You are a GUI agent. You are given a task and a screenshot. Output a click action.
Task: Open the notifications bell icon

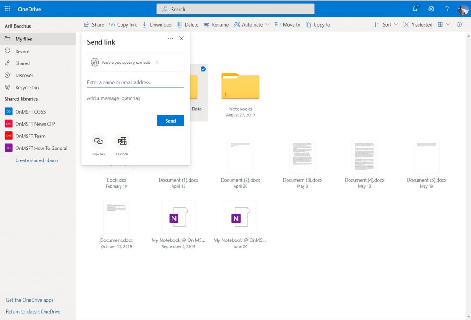coord(415,9)
